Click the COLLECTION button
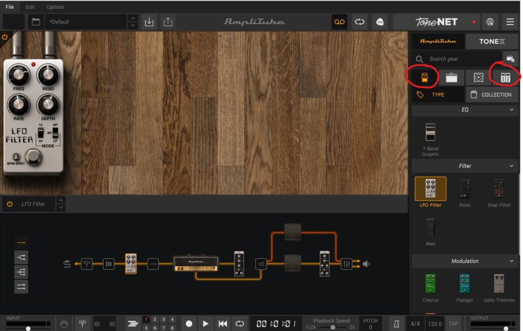Image resolution: width=523 pixels, height=331 pixels. point(491,95)
